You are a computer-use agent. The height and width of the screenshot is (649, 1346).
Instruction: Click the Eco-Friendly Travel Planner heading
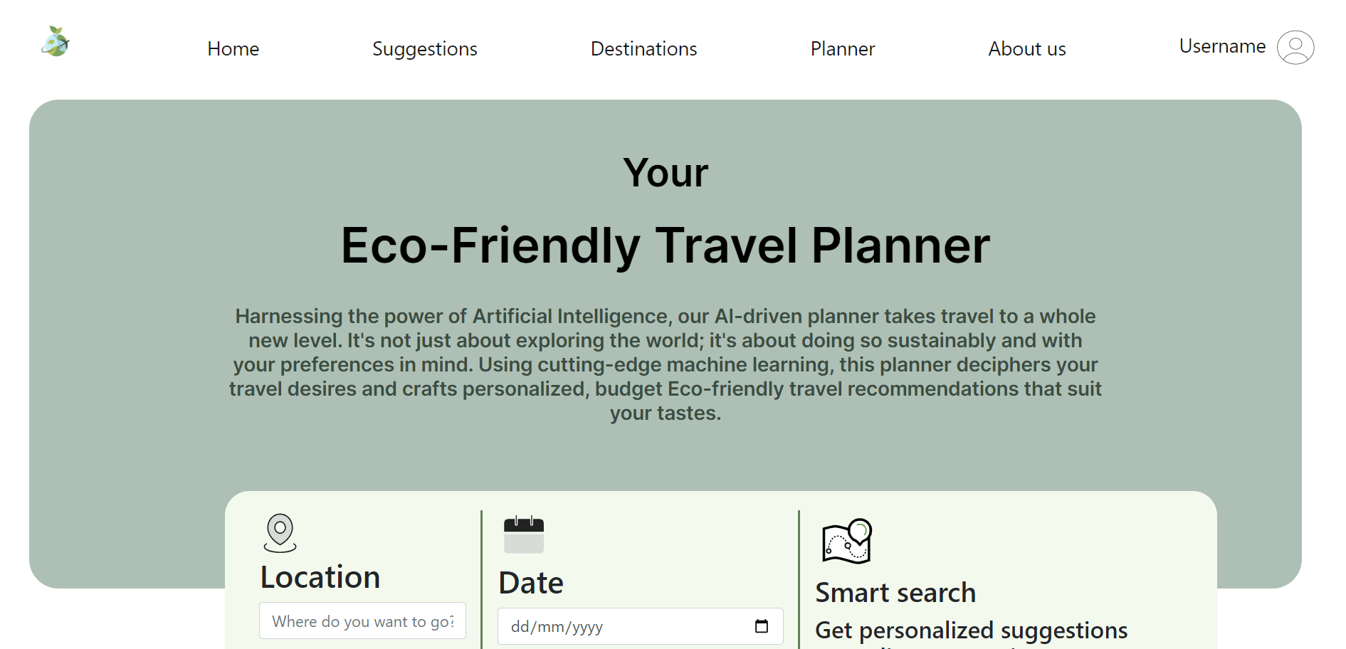click(x=666, y=246)
